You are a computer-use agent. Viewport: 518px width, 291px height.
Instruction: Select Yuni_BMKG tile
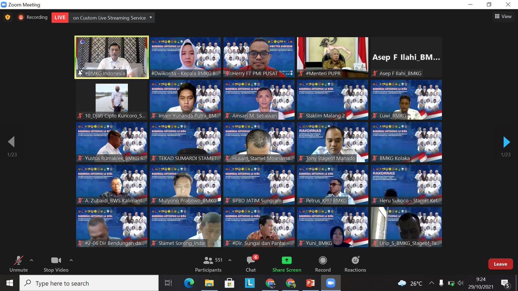click(332, 227)
